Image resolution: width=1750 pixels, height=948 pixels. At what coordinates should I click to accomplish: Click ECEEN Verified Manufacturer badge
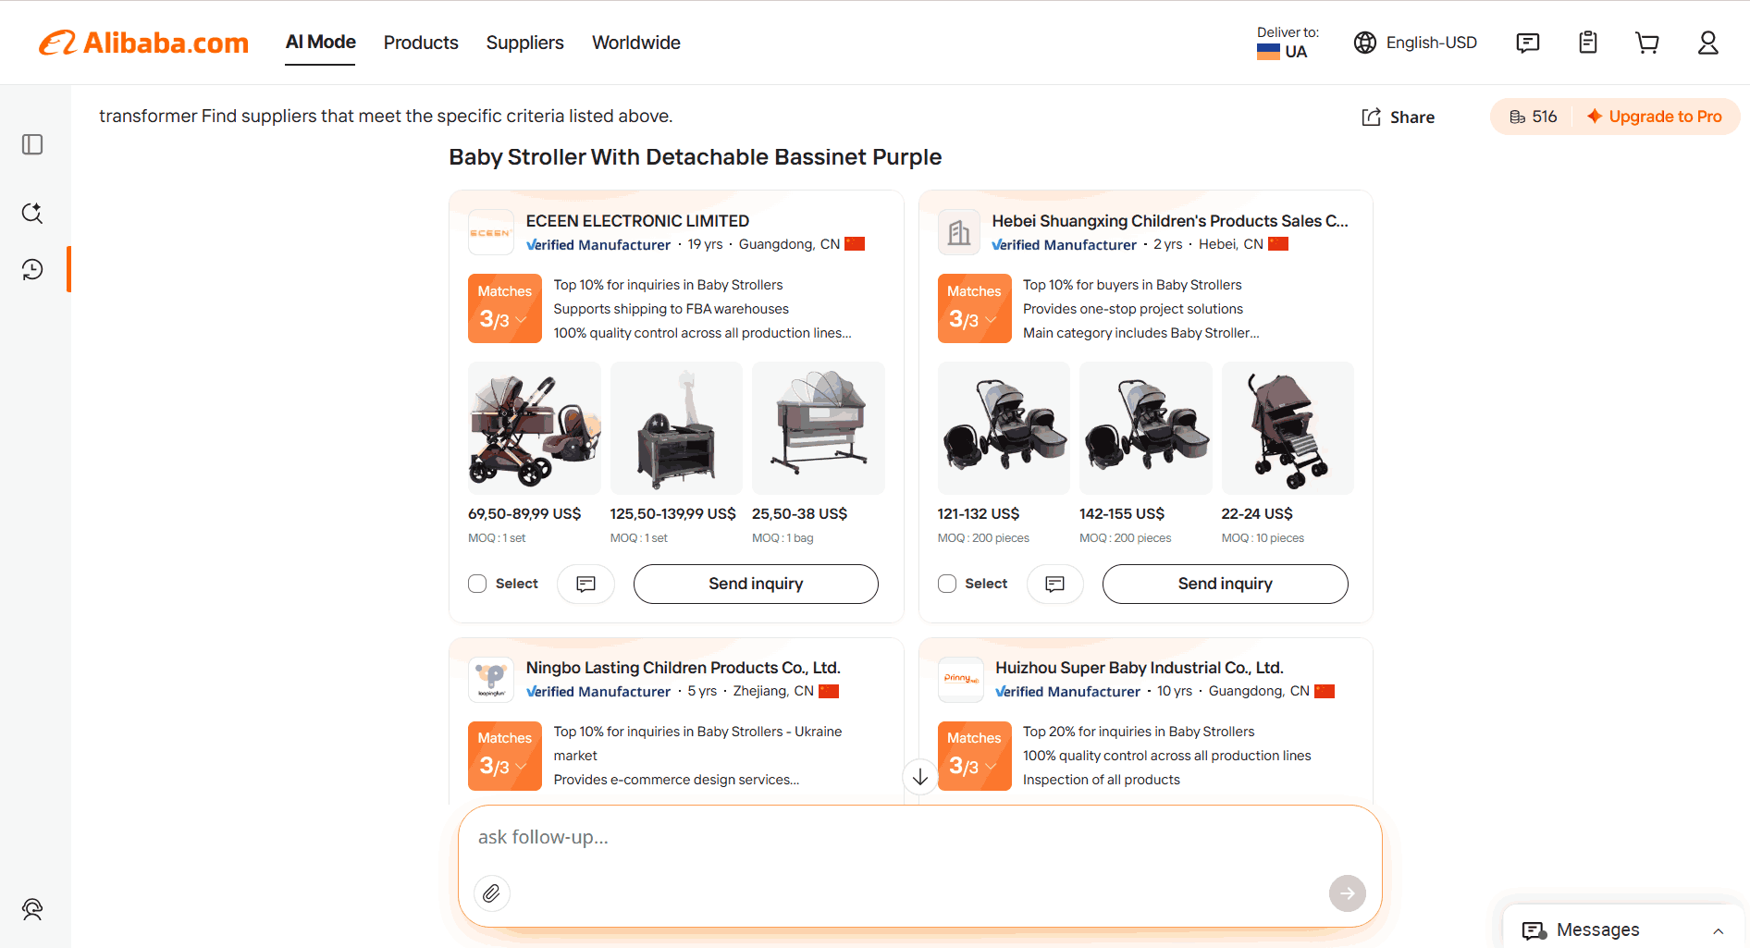(x=598, y=245)
